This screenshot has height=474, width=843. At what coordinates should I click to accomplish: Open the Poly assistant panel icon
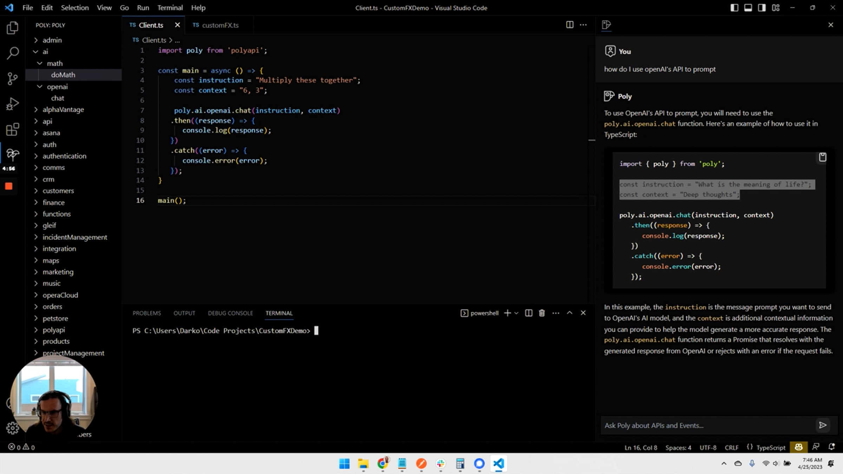[x=606, y=25]
